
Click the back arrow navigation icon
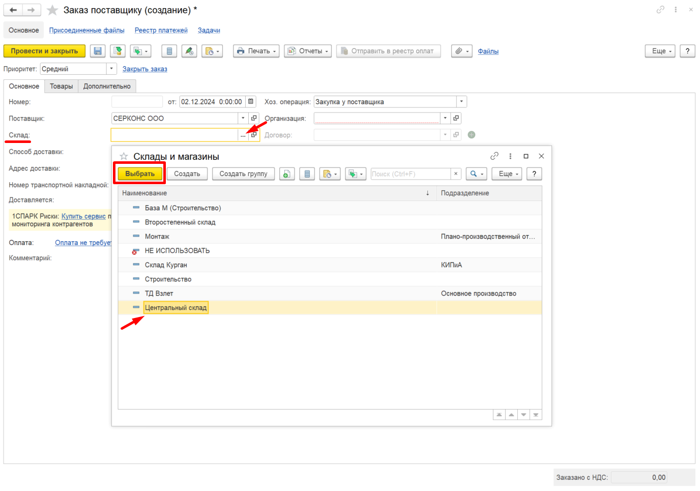[13, 10]
